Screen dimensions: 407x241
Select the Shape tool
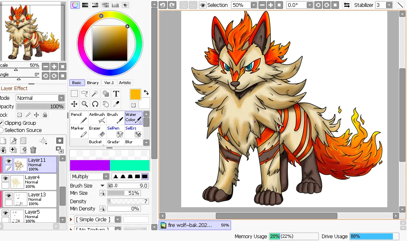click(105, 94)
